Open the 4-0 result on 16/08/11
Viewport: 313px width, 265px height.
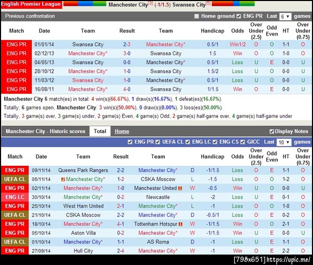click(x=127, y=89)
